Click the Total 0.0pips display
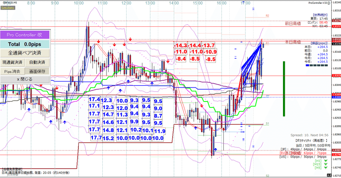Viewport: 341px width, 178px height. 25,44
